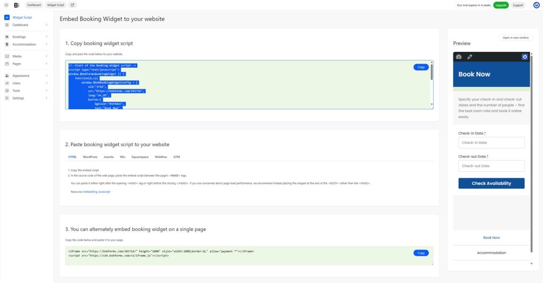Open the user profile power icon
The image size is (543, 283).
click(536, 5)
